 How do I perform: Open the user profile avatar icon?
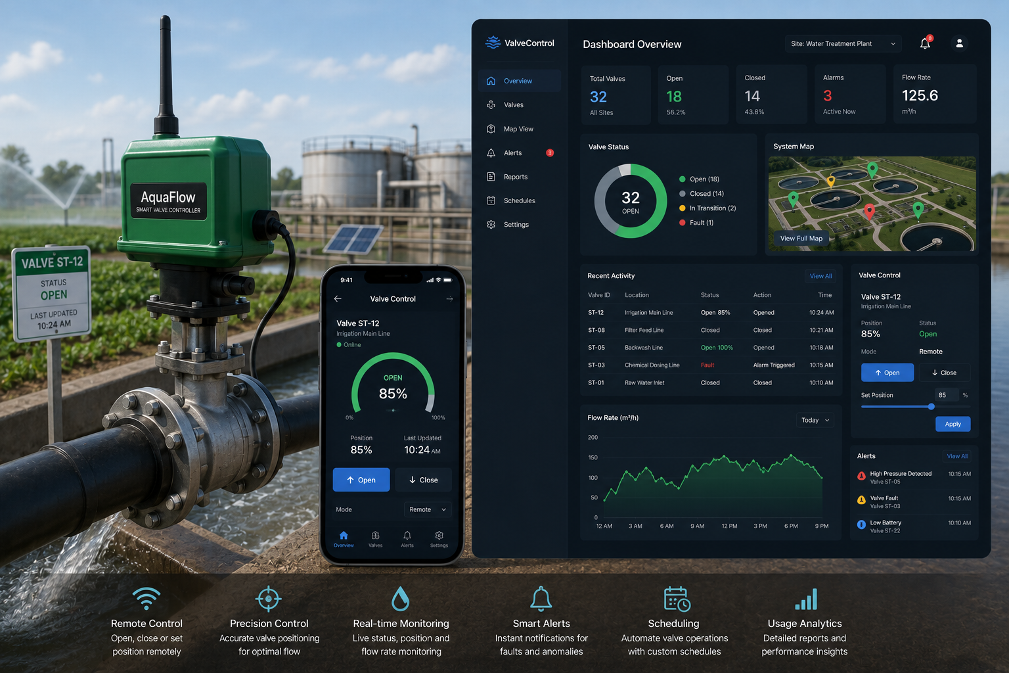(959, 43)
